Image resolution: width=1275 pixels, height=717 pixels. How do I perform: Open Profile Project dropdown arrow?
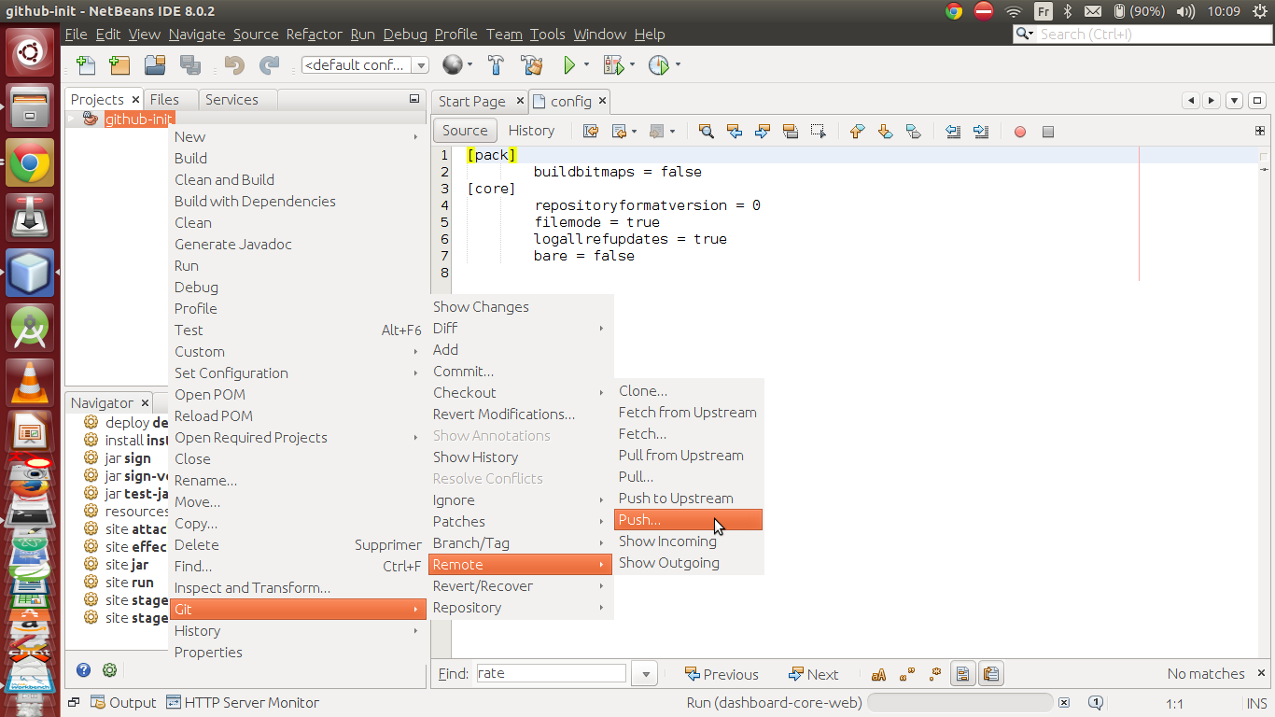coord(678,65)
